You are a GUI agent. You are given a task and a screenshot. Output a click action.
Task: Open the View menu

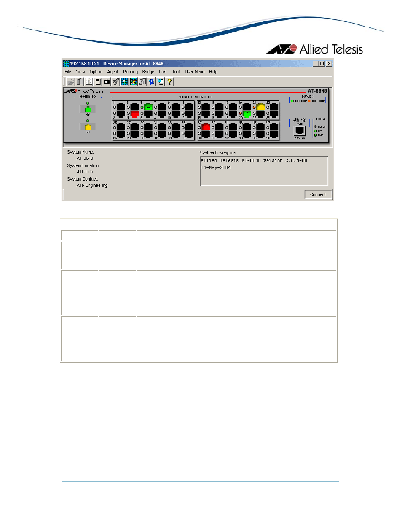point(80,72)
